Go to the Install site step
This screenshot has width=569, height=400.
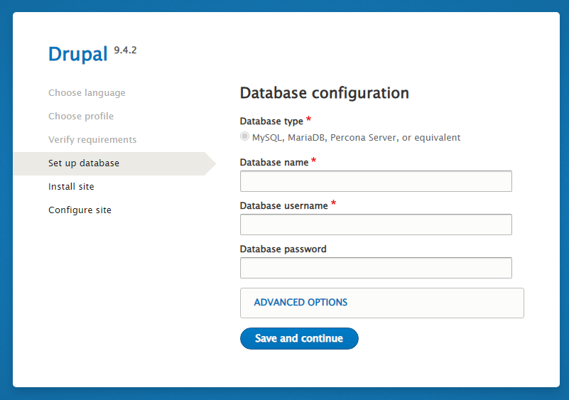tap(71, 187)
